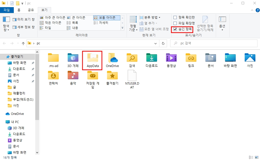Open the 다운로드 folder in the file pane
260x160 pixels.
tap(152, 60)
